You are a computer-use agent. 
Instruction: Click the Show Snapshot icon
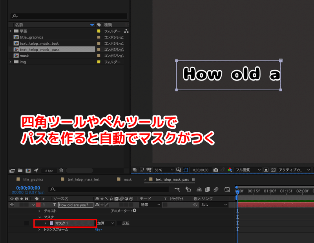[x=223, y=170]
